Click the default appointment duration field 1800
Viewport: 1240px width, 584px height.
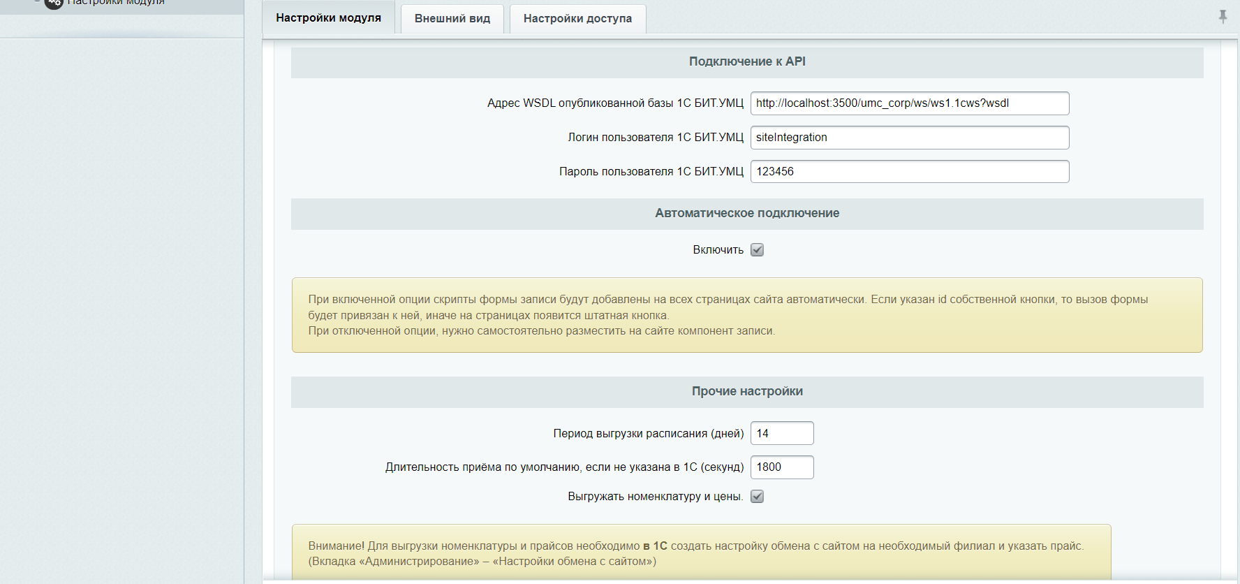coord(781,467)
